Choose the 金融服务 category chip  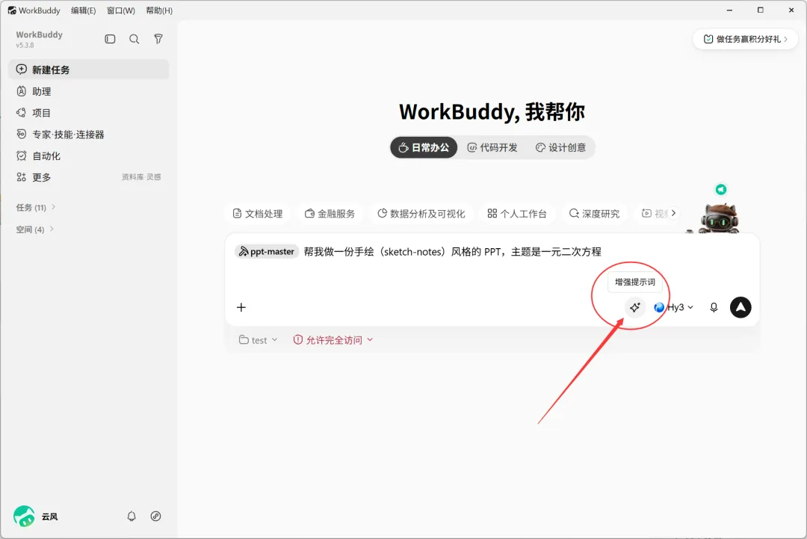pos(330,214)
